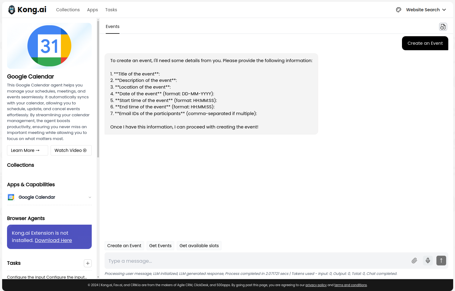Open Collections in top navigation
455x291 pixels.
(68, 10)
